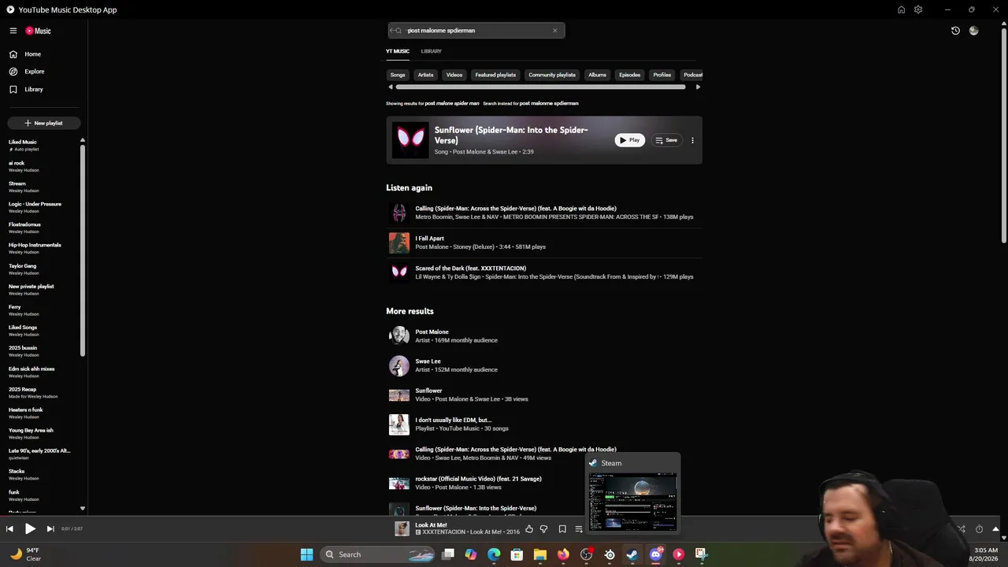1008x567 pixels.
Task: Open Discord from the taskbar
Action: coord(655,554)
